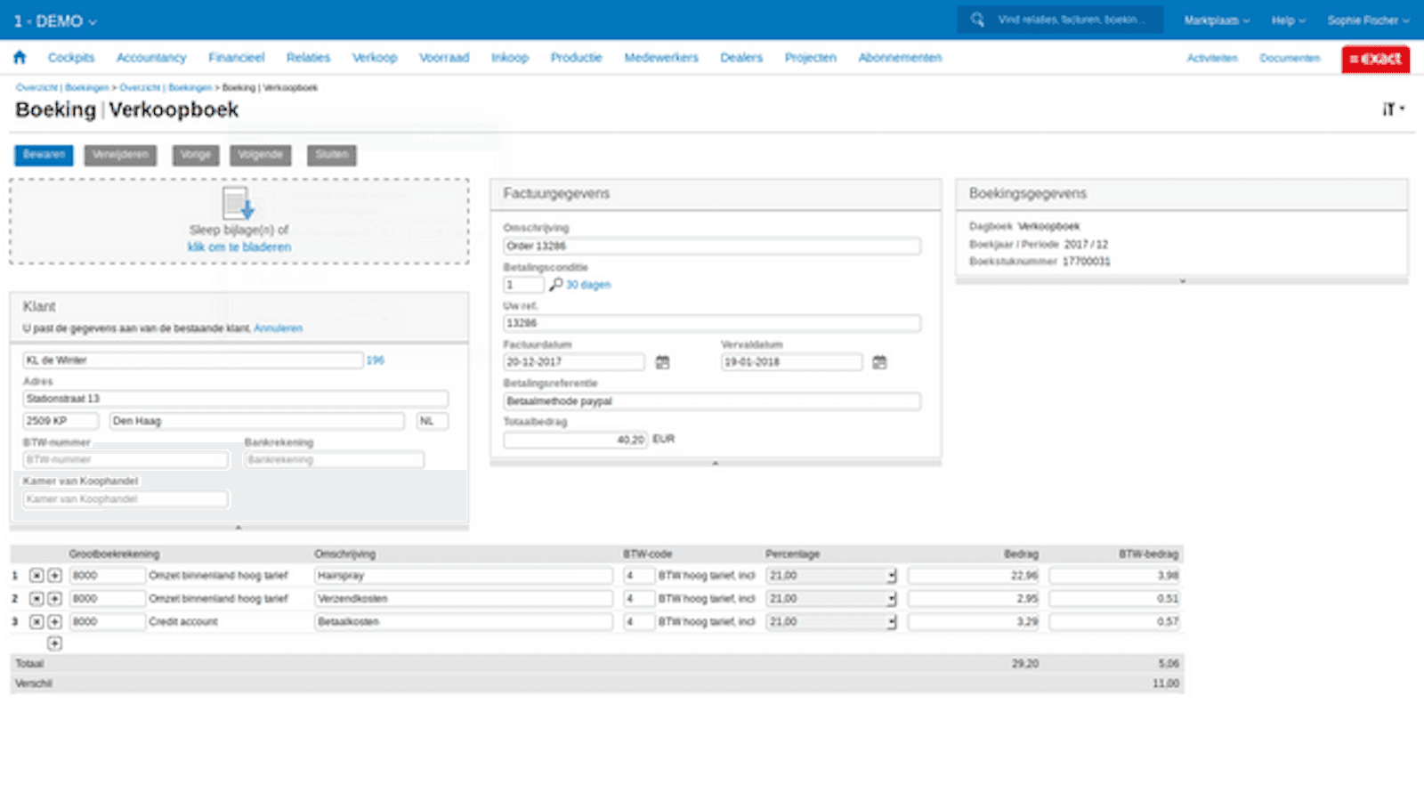Add a new booking line via the plus icon
The height and width of the screenshot is (801, 1424).
pyautogui.click(x=53, y=643)
